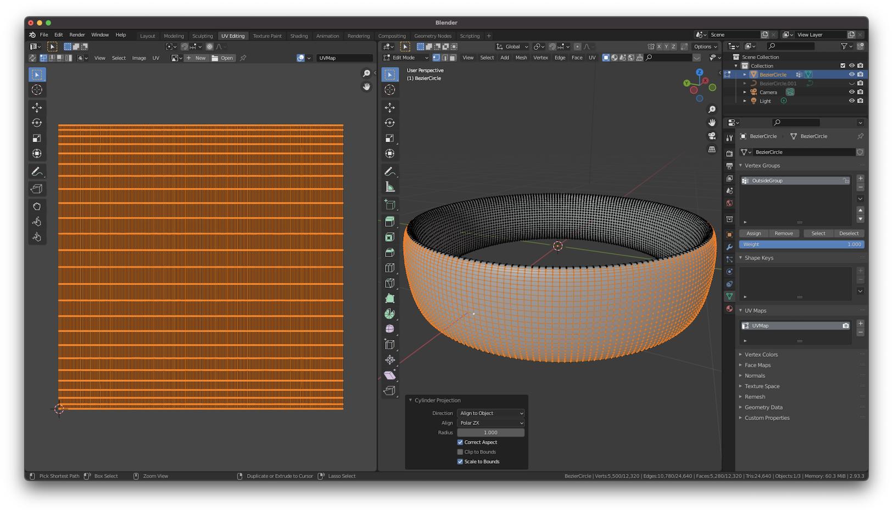Select the Relax tool in UV editor
Screen dimensions: 893x513
(x=37, y=222)
